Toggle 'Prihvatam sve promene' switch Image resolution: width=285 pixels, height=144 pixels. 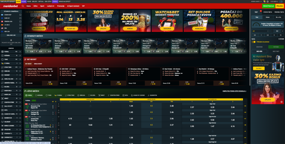pyautogui.click(x=254, y=42)
